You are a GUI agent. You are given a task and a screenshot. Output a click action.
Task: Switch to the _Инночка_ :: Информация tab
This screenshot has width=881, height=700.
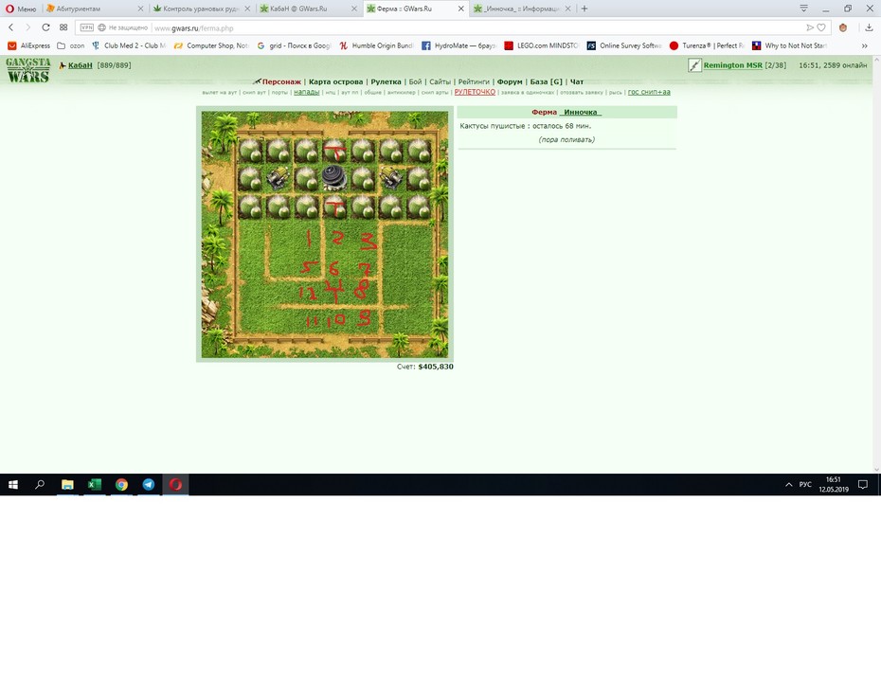[522, 9]
